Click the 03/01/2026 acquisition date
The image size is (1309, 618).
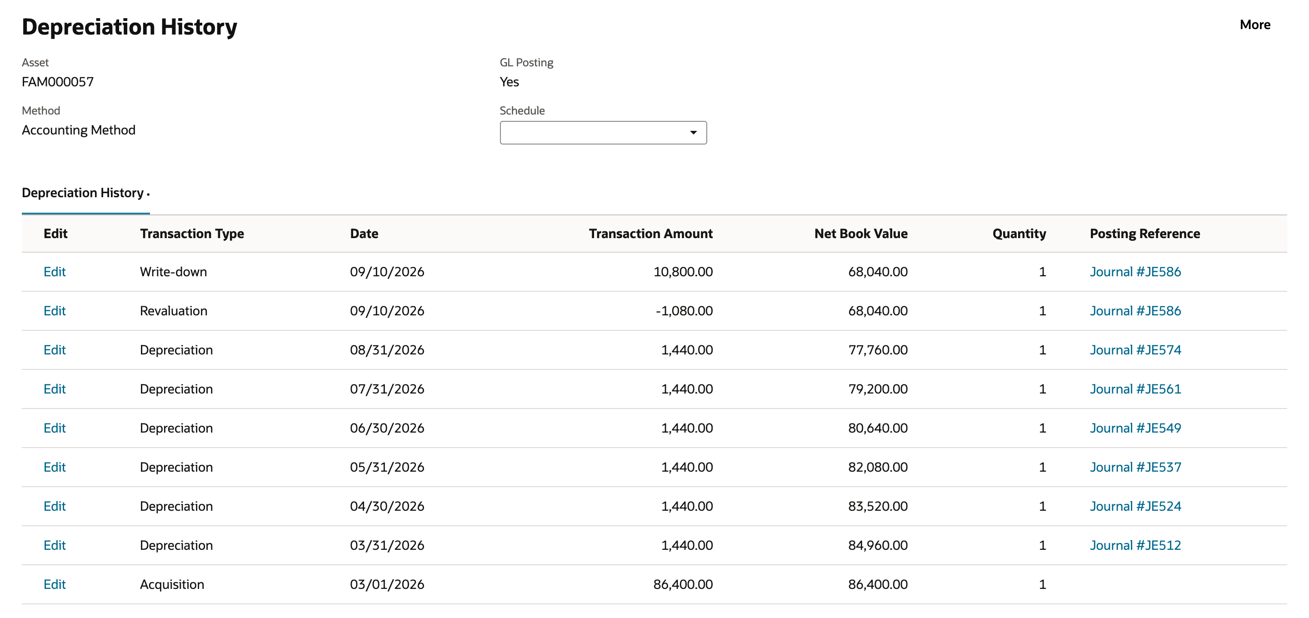tap(387, 585)
